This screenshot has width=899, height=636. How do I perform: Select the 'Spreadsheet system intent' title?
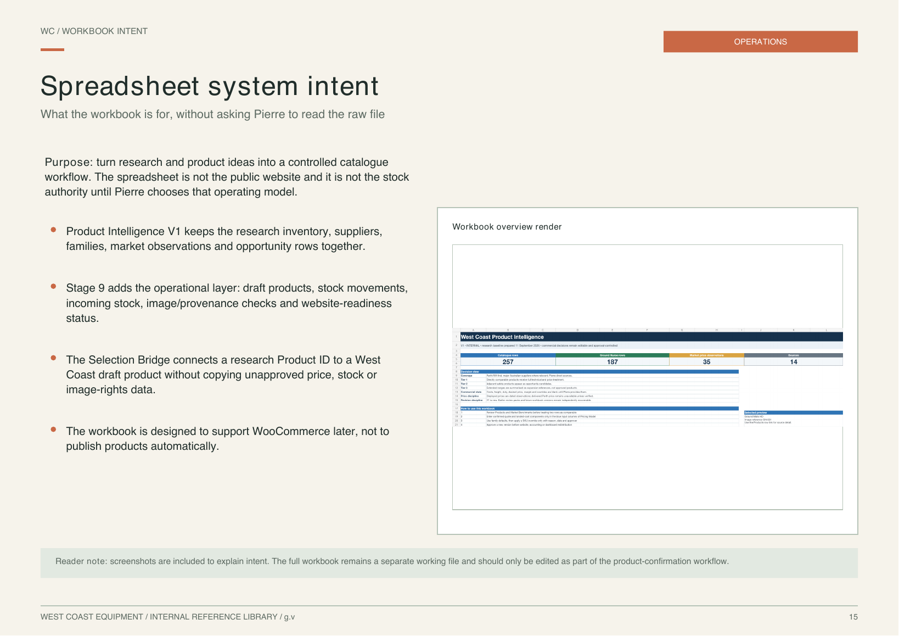210,86
